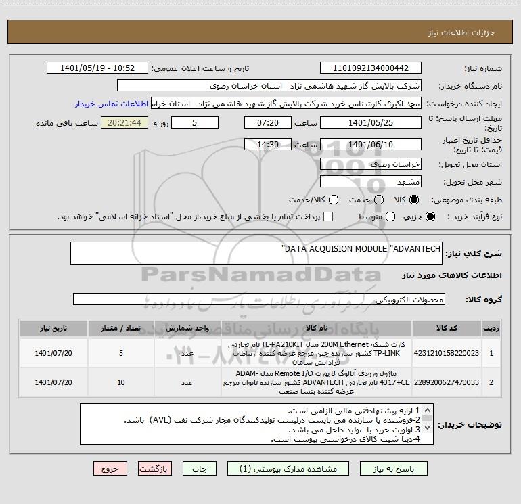
Task: Click the جزئیات اطلاعات نیاز header title
Action: [461, 32]
